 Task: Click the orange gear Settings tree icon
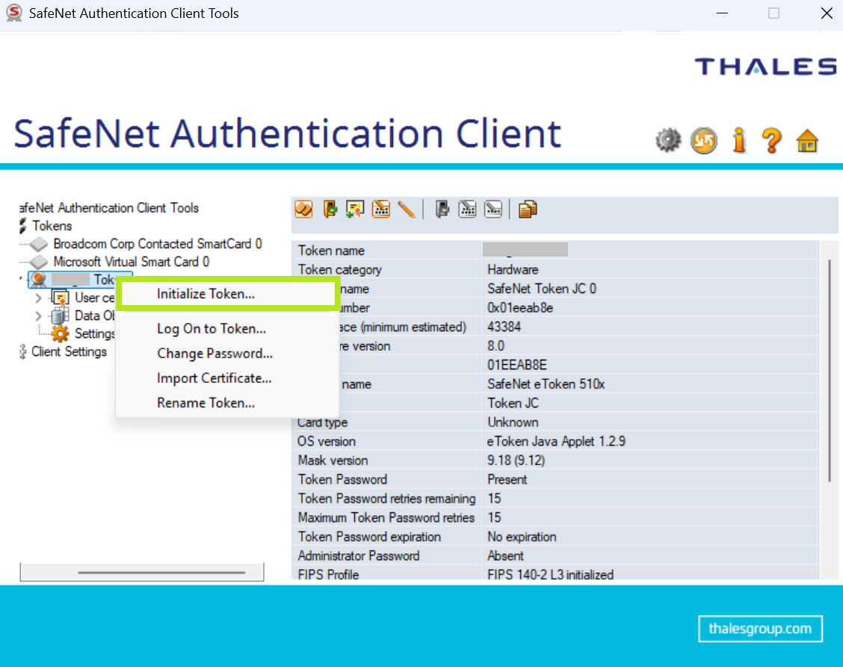(x=61, y=333)
